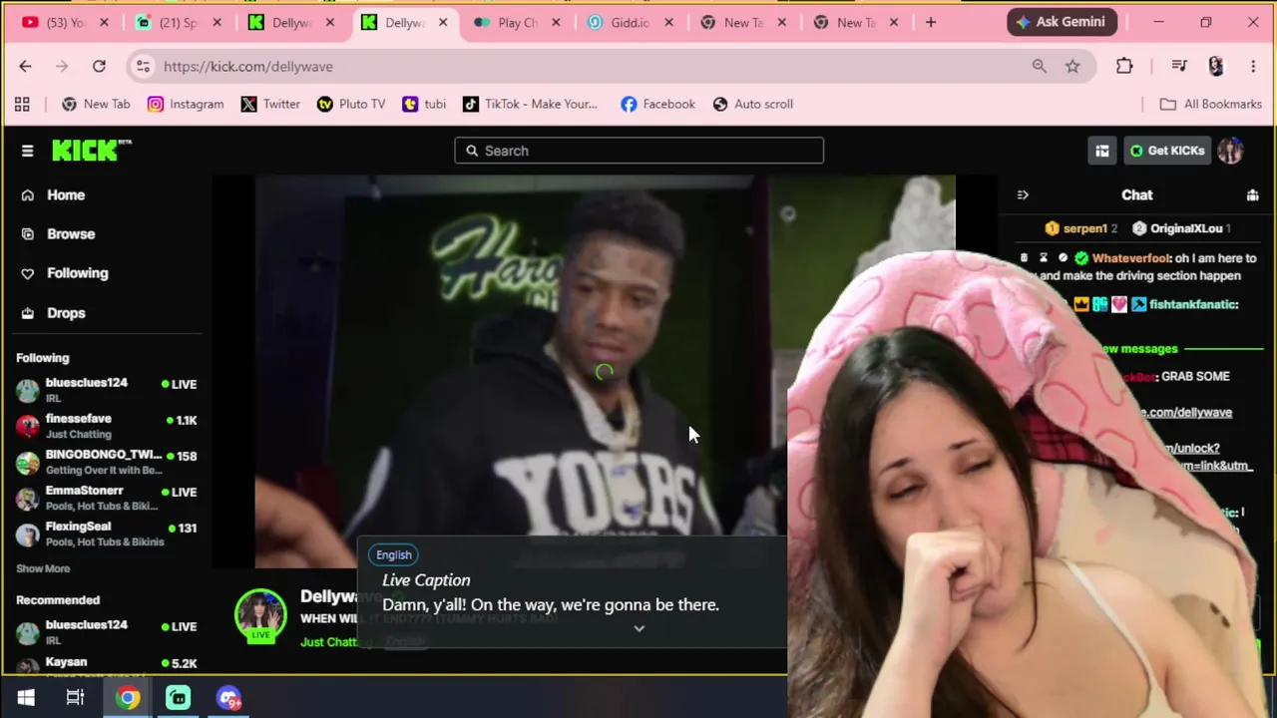Click the timeout hourglass icon in chat
This screenshot has width=1277, height=718.
(x=1044, y=258)
